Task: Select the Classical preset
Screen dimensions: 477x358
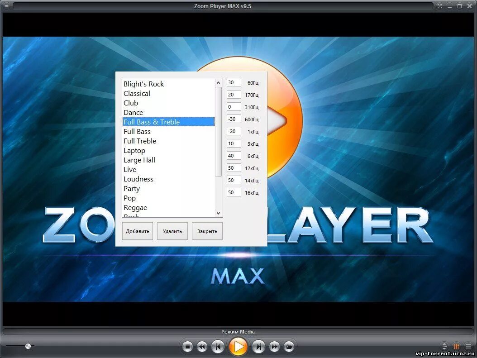Action: click(168, 93)
